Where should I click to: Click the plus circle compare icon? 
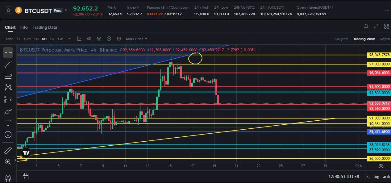click(109, 39)
